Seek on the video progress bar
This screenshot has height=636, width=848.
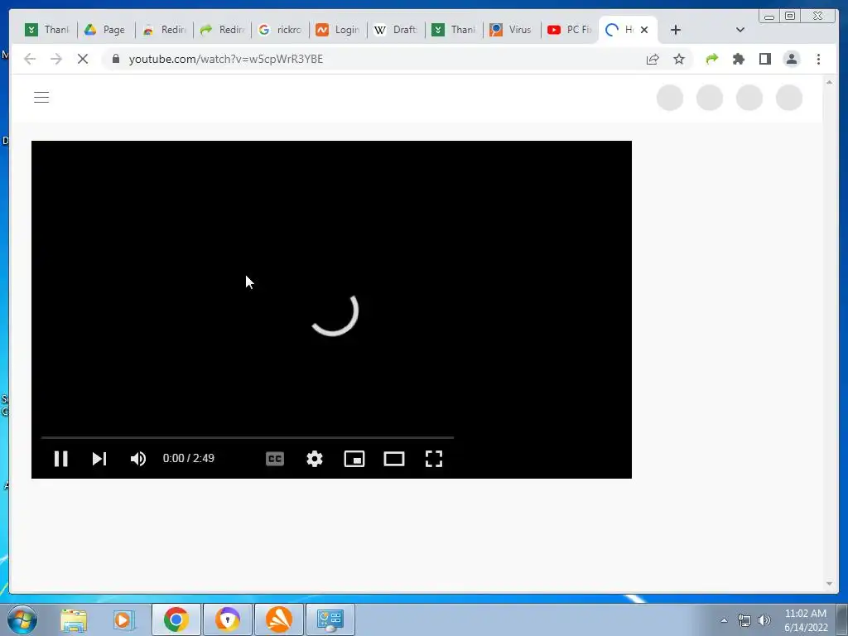pos(247,437)
